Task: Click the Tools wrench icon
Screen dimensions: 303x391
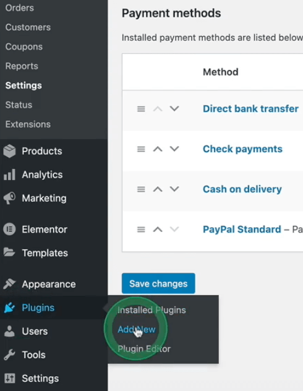Action: coord(9,354)
